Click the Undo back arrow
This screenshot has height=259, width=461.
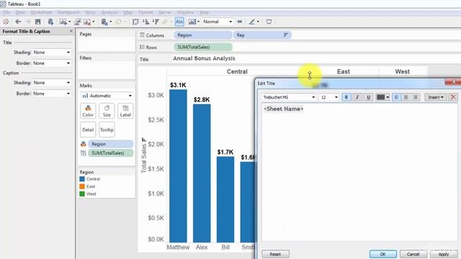18,22
